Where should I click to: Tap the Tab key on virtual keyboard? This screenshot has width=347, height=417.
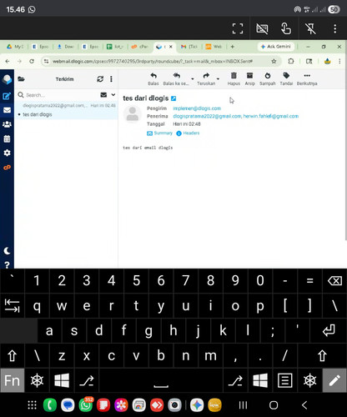point(13,305)
